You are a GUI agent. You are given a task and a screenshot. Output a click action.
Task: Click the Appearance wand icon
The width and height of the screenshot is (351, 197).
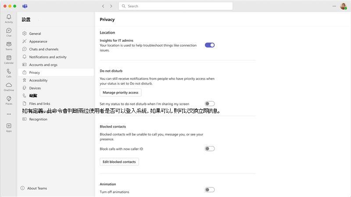(25, 41)
